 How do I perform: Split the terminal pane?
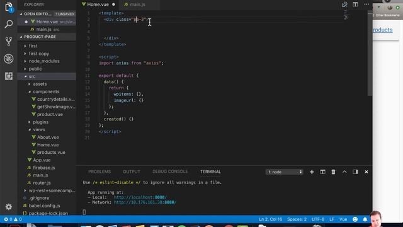pos(322,172)
